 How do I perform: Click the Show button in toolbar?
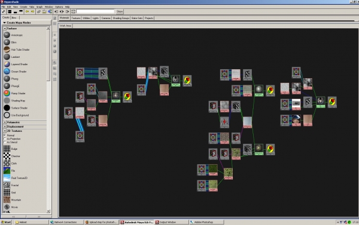tap(120, 11)
